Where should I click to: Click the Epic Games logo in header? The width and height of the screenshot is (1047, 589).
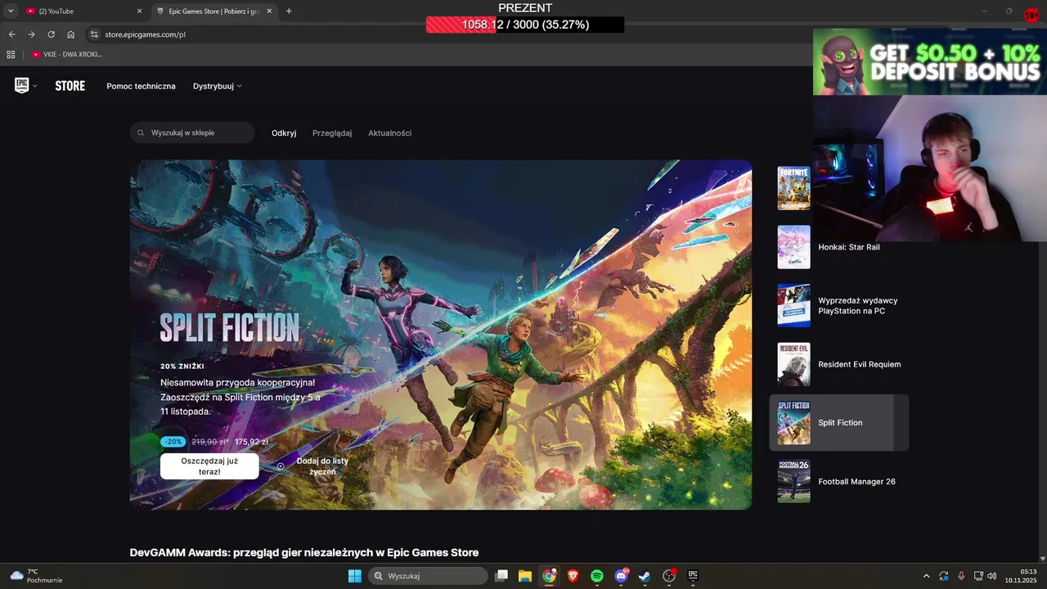click(x=21, y=85)
